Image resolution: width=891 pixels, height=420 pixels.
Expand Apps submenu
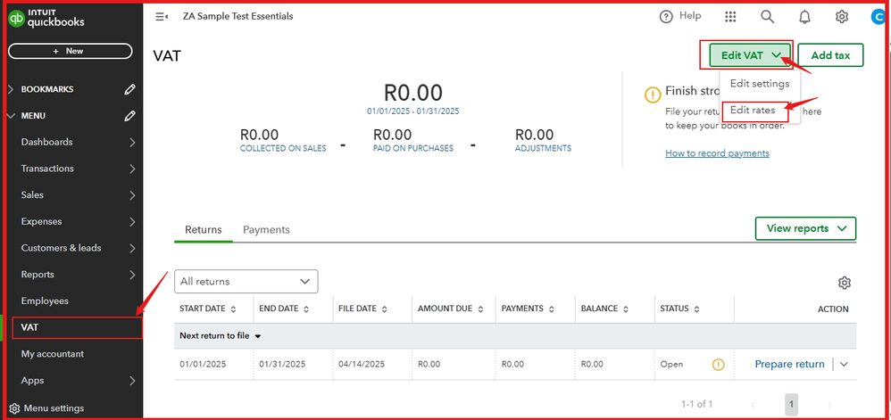(x=132, y=381)
